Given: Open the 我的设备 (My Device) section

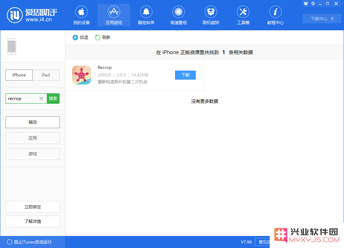Looking at the screenshot, I should [x=82, y=15].
